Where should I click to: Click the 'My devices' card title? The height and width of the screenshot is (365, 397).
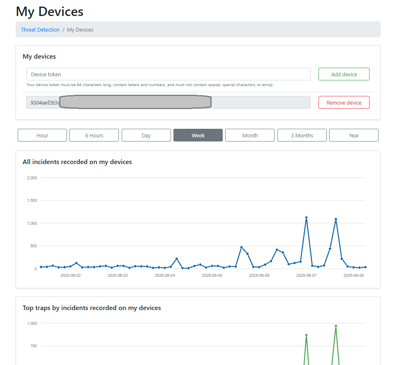click(39, 56)
